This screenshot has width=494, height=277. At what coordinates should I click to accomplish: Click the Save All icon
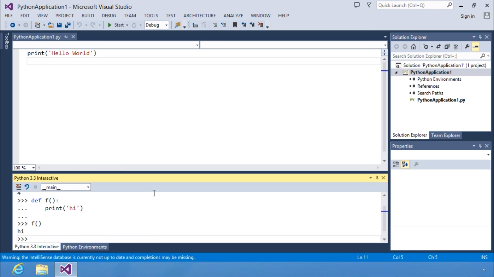(x=67, y=25)
